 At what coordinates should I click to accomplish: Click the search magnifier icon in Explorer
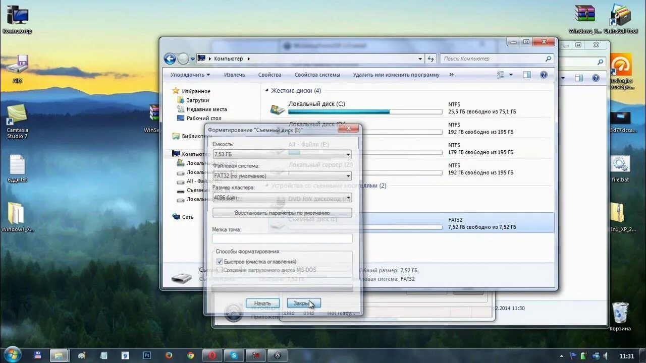[548, 58]
